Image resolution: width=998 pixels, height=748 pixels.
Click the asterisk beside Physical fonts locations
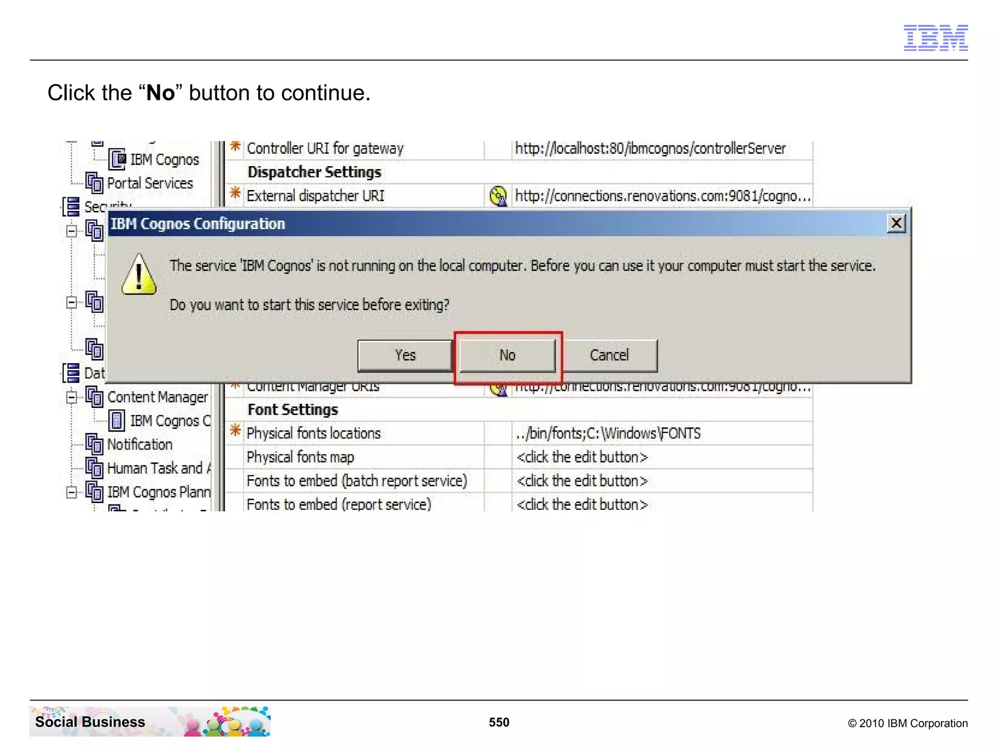point(235,430)
